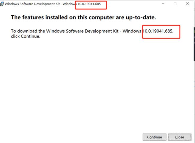Click the Continue button

tap(154, 137)
